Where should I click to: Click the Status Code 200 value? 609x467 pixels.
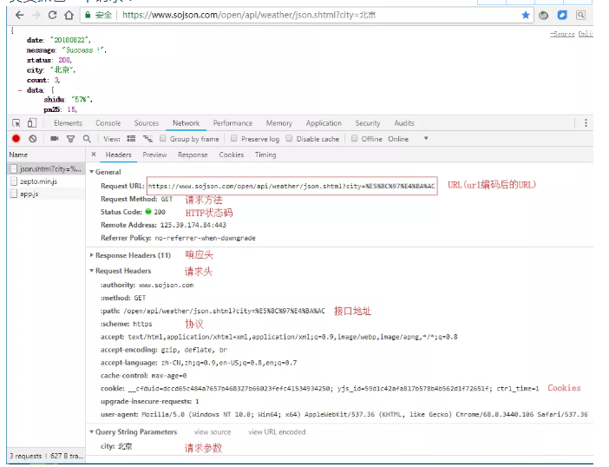point(160,212)
